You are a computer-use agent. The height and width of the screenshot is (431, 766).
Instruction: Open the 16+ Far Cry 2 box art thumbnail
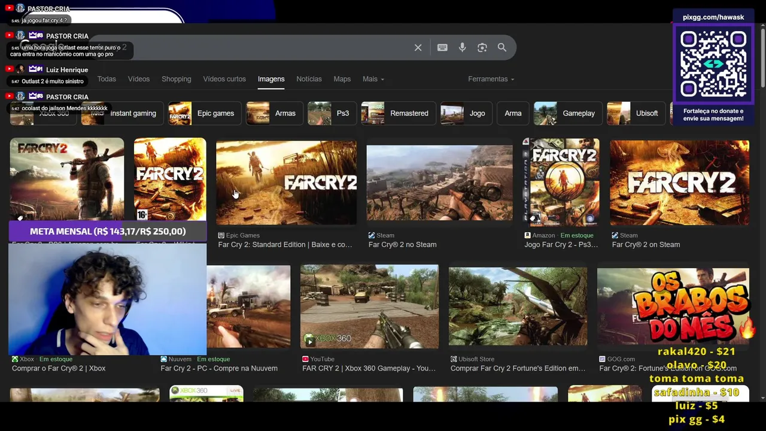click(170, 179)
